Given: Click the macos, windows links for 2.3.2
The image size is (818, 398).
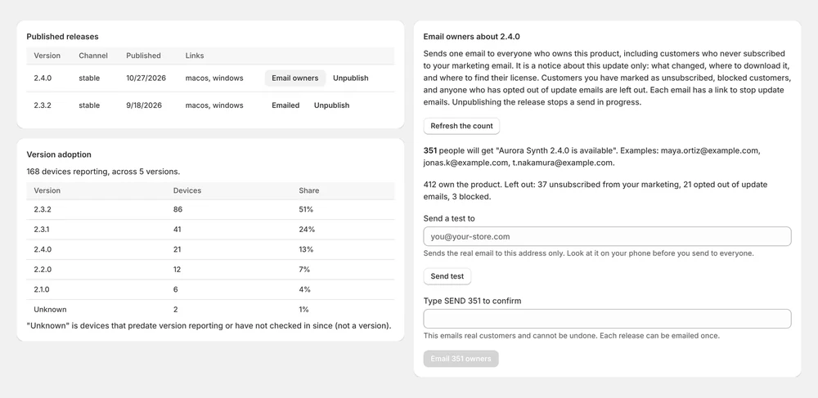Looking at the screenshot, I should (214, 105).
